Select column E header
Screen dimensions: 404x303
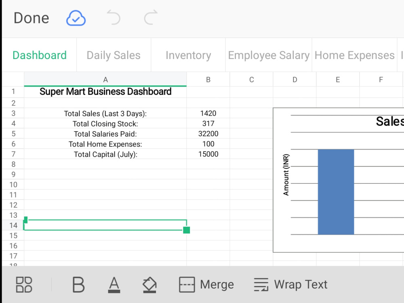point(338,80)
